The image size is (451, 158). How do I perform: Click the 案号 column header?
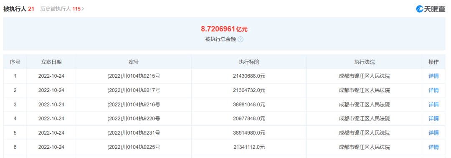point(134,62)
